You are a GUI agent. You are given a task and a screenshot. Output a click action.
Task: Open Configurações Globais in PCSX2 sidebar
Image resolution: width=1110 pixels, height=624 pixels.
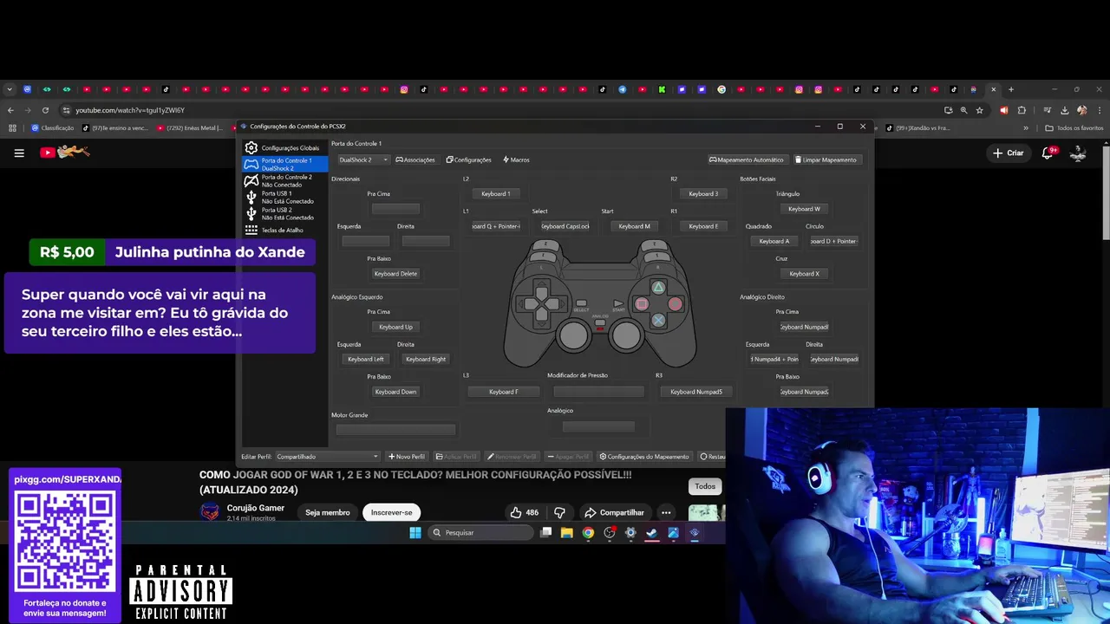tap(283, 148)
